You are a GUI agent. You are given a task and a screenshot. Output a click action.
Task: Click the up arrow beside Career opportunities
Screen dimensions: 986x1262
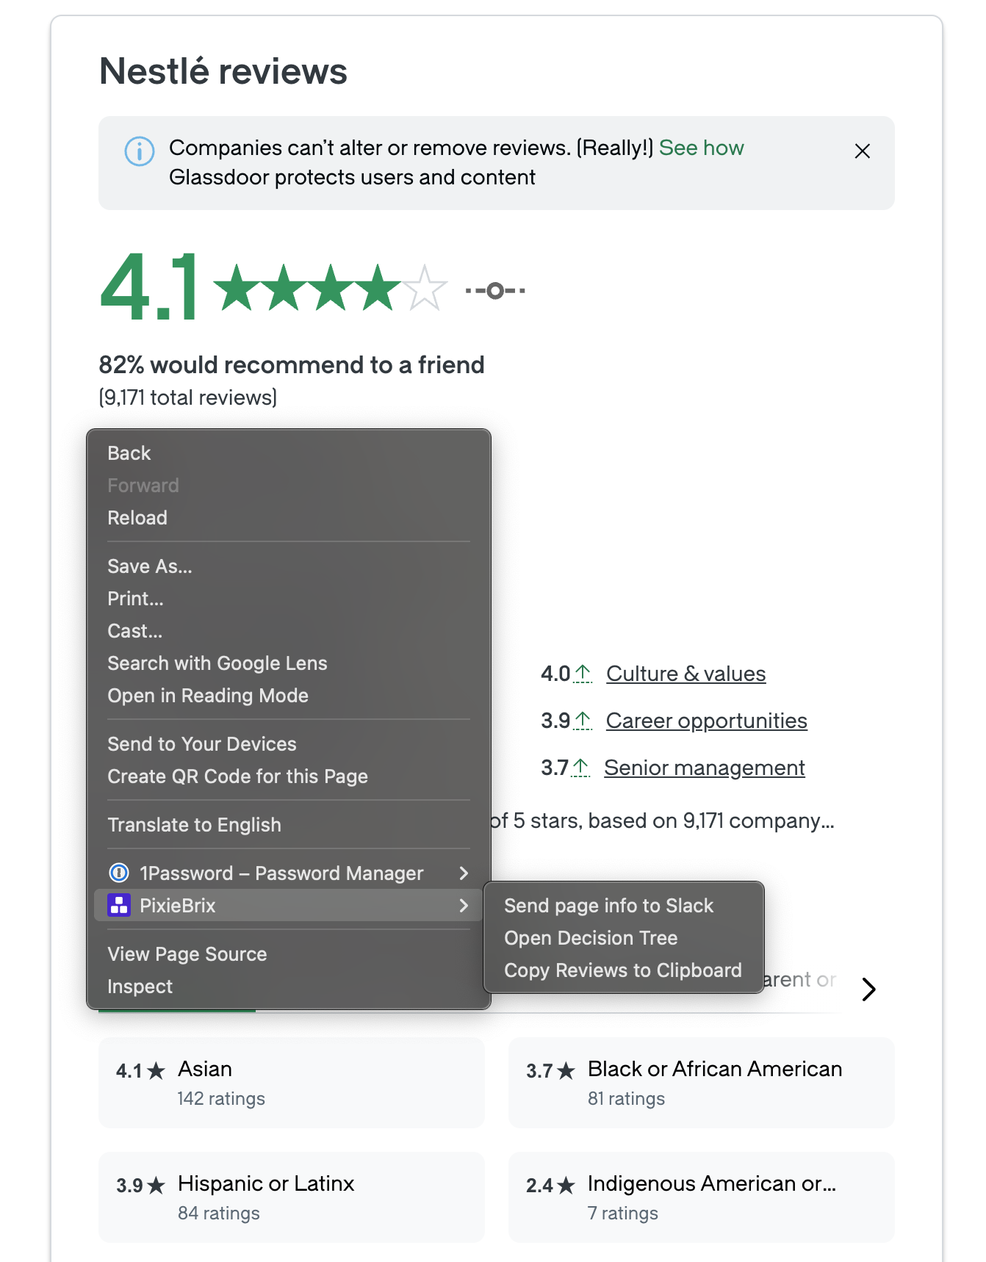[583, 720]
